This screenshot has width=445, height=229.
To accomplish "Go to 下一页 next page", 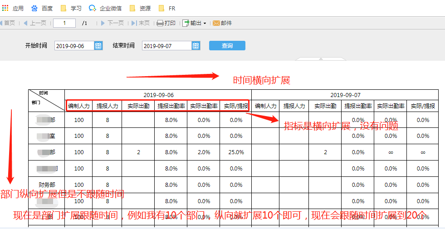I will click(x=112, y=23).
